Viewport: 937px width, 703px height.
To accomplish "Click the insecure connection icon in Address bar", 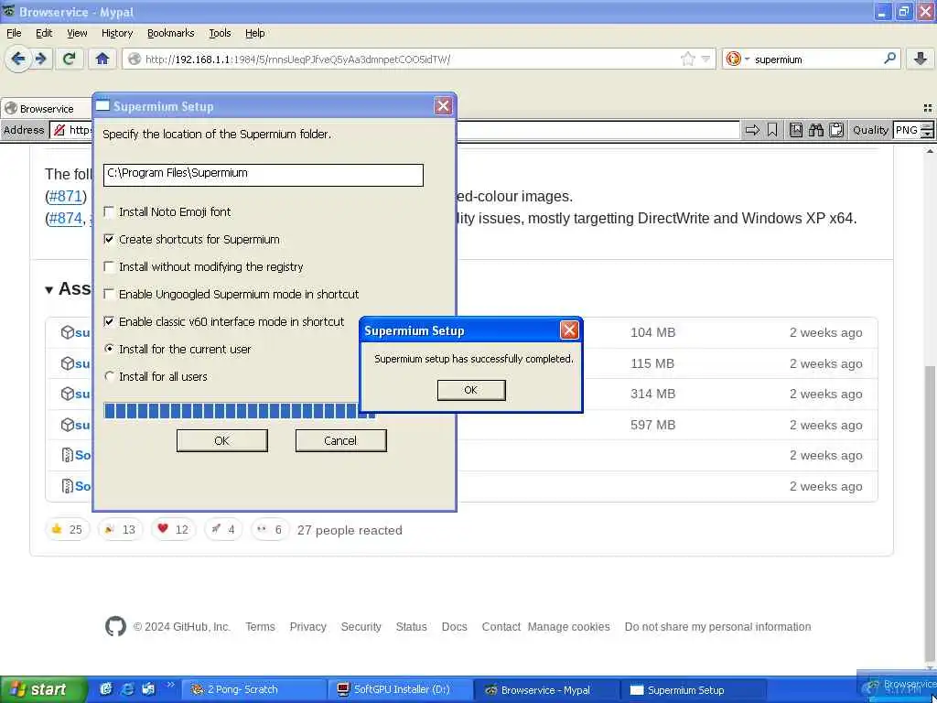I will (x=59, y=130).
